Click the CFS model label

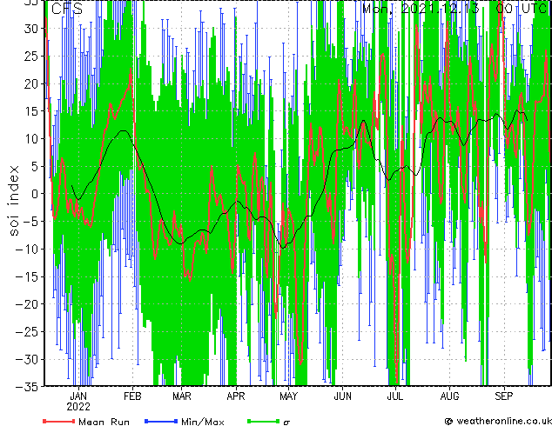[67, 9]
